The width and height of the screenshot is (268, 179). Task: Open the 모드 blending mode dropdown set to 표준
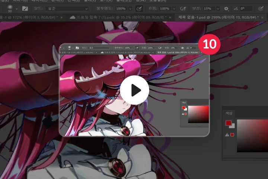pos(67,9)
